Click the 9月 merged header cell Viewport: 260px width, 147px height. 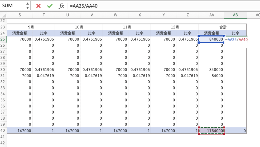click(31, 27)
